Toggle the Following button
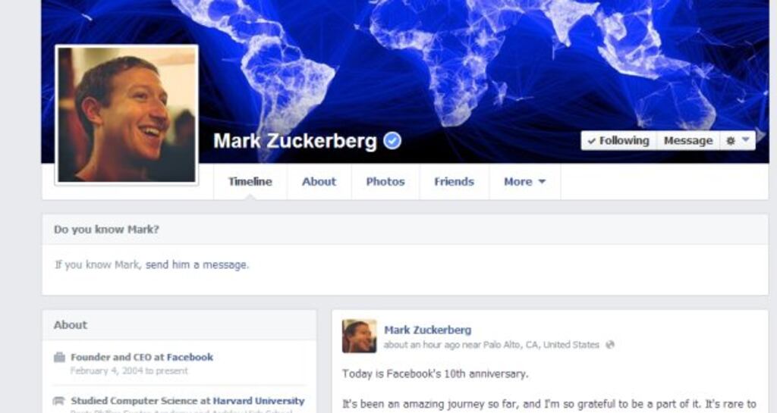Screen dimensions: 777x413 (x=618, y=141)
